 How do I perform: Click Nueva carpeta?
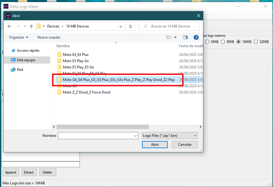(48, 37)
